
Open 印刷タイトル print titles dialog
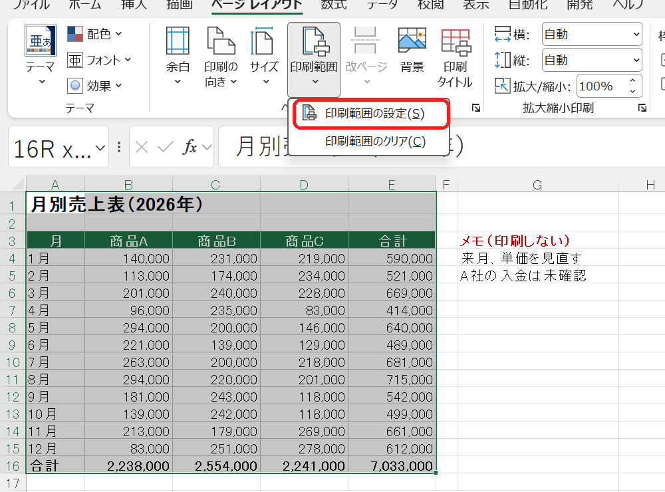pos(455,57)
